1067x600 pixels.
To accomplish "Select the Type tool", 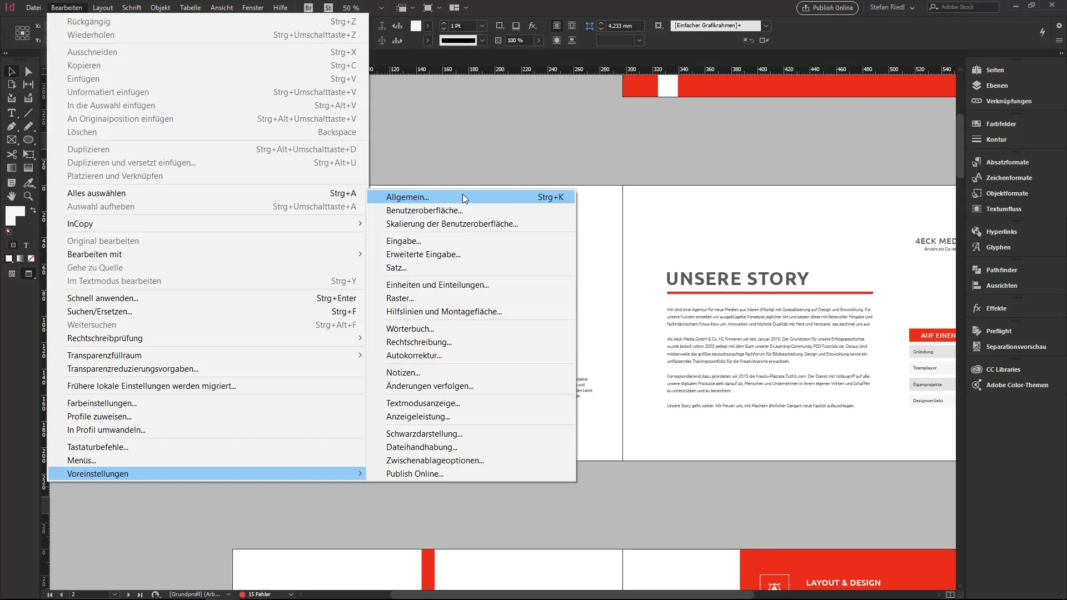I will (x=11, y=113).
